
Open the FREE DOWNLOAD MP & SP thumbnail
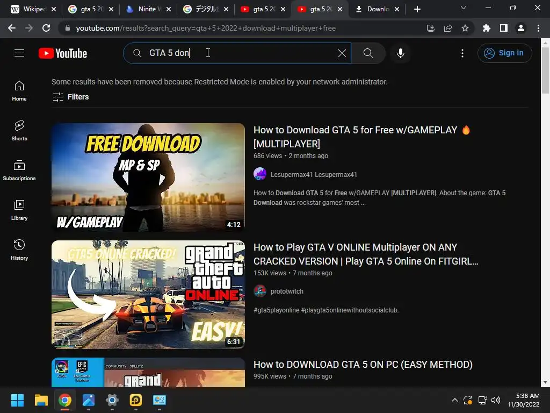point(148,177)
